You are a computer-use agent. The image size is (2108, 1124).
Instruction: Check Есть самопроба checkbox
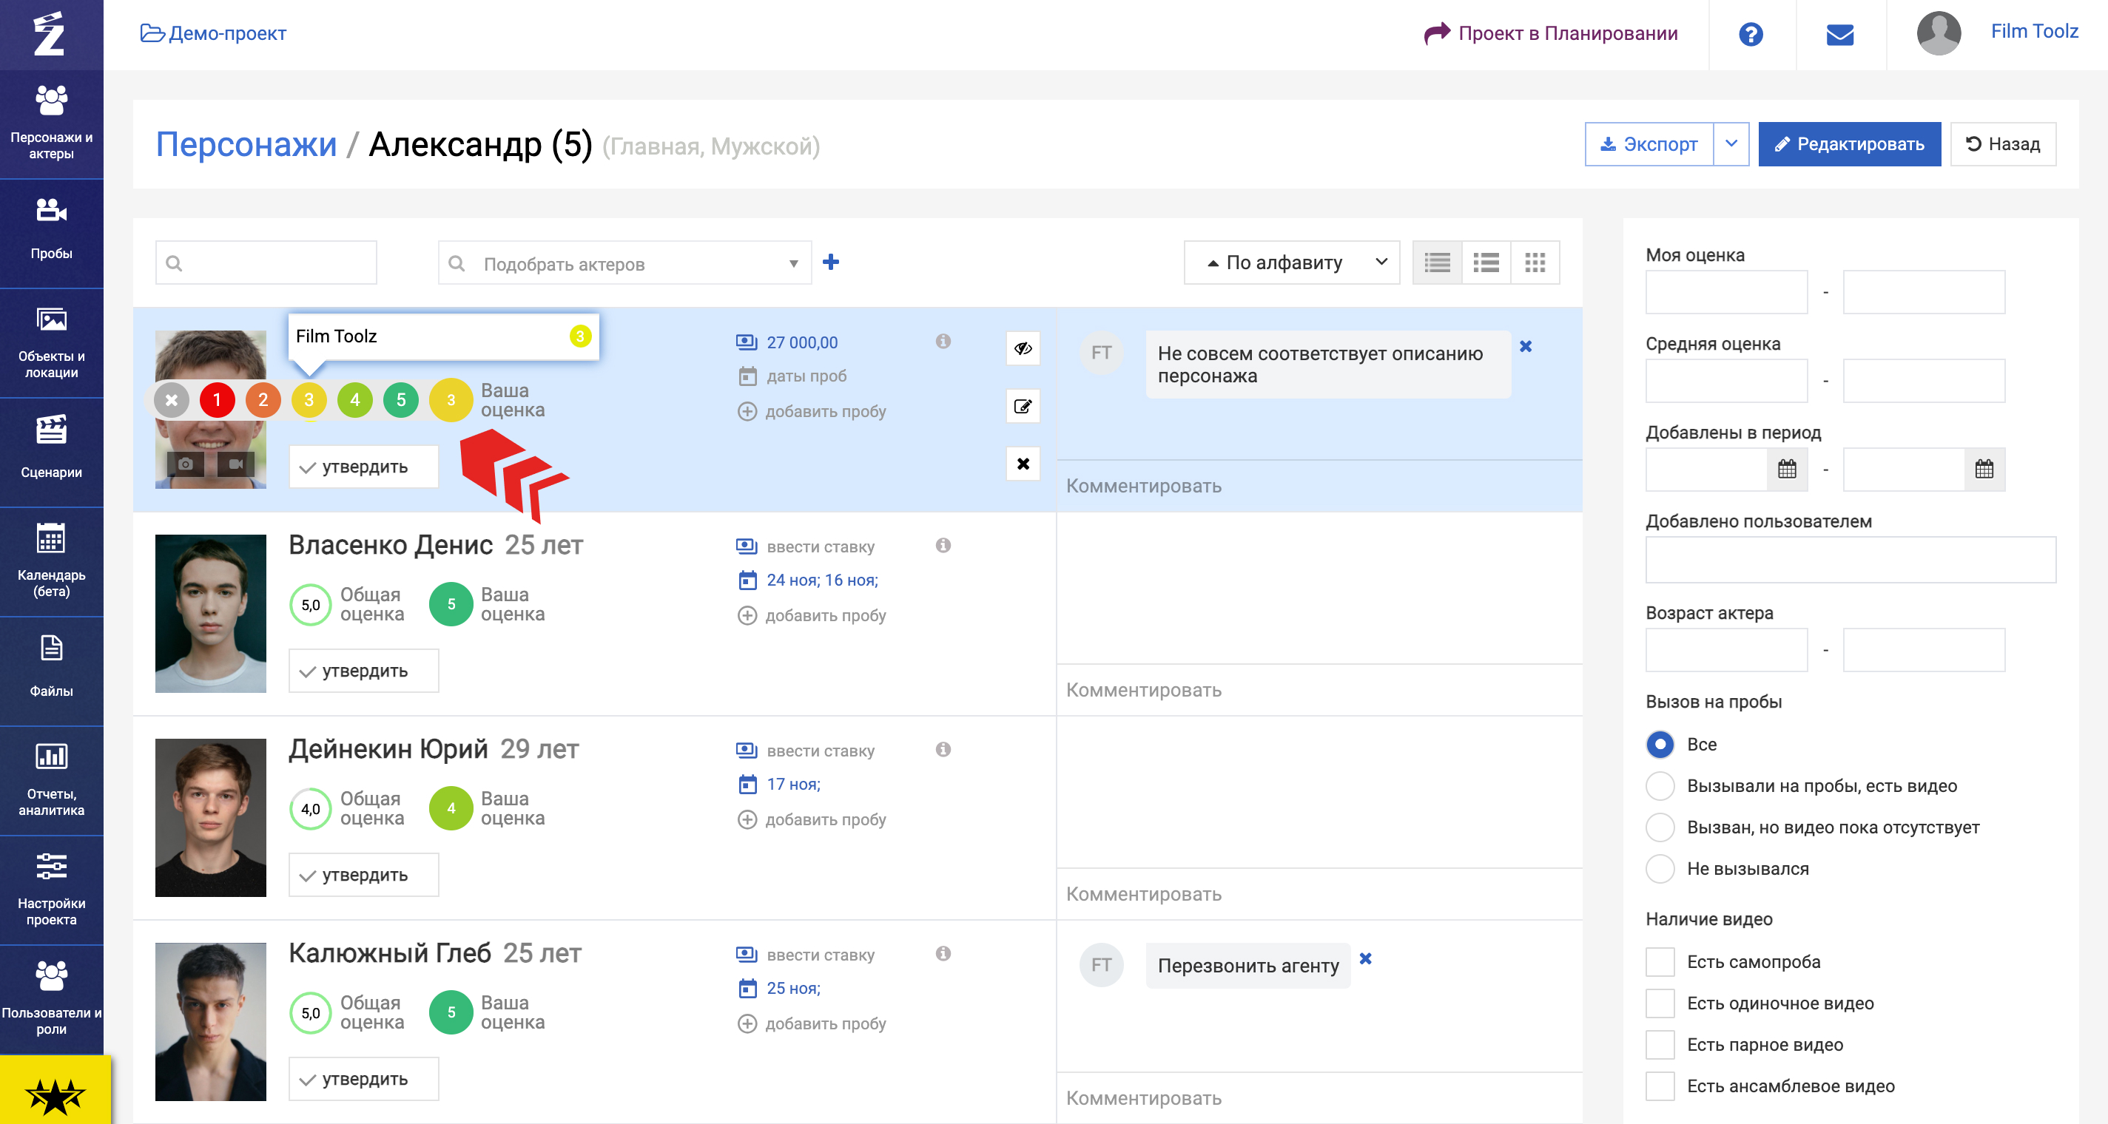pyautogui.click(x=1660, y=962)
